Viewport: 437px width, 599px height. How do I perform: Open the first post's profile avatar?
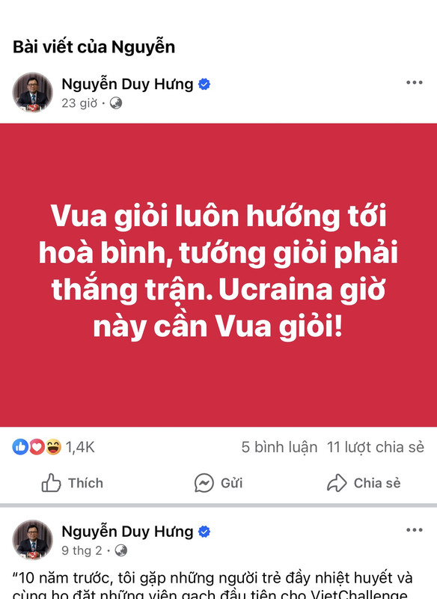point(32,92)
